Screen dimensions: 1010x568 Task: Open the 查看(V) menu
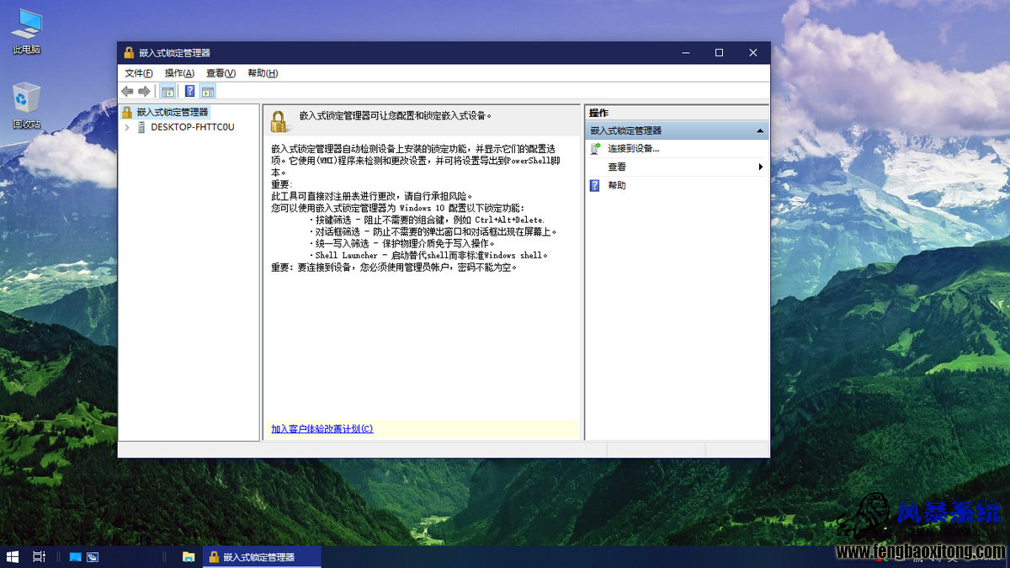point(221,73)
